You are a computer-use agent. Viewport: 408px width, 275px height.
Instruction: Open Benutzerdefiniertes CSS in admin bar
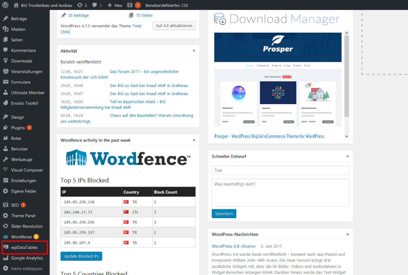(x=167, y=5)
